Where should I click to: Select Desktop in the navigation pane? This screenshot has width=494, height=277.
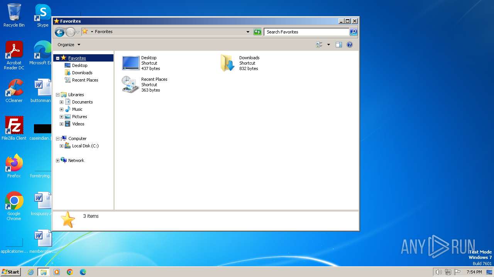(x=80, y=65)
